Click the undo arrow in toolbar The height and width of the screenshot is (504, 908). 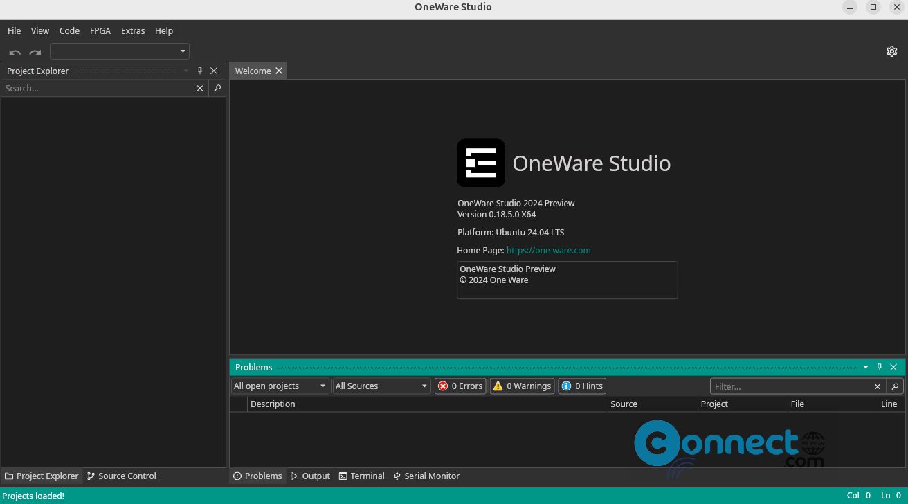[15, 52]
